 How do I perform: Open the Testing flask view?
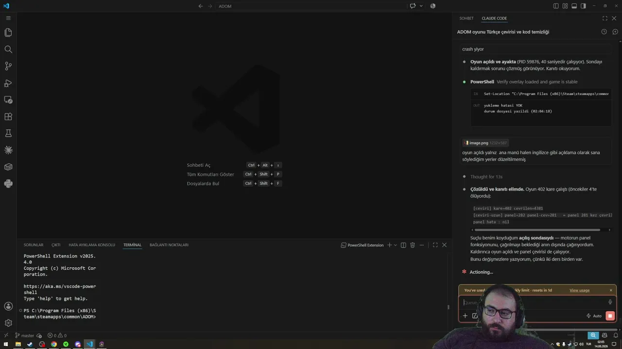click(x=8, y=133)
